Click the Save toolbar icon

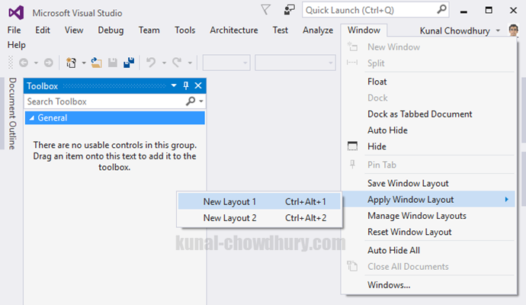pyautogui.click(x=112, y=63)
